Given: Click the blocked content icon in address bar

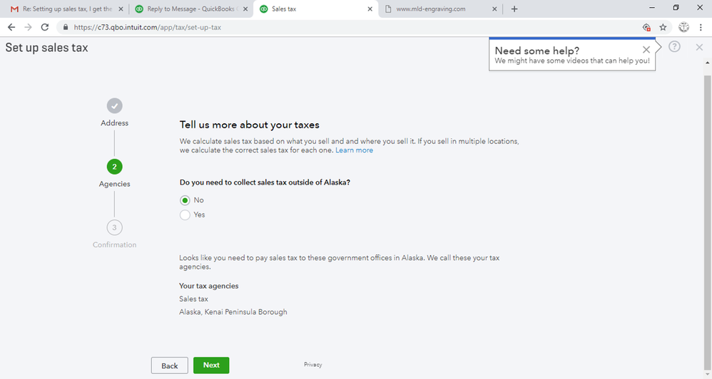Looking at the screenshot, I should click(x=646, y=27).
